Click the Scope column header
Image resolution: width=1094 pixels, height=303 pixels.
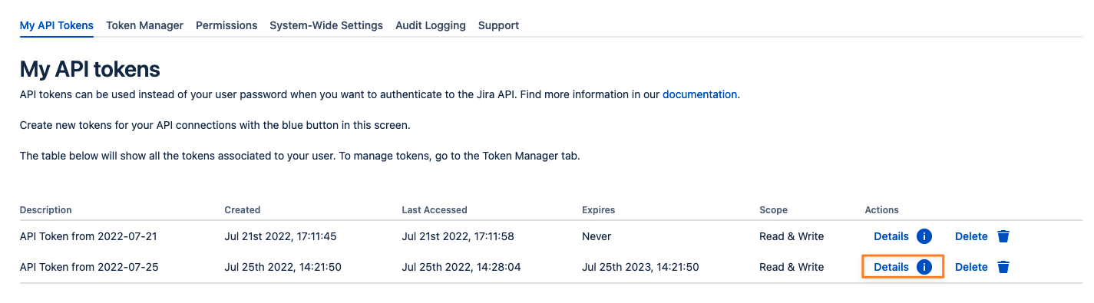pyautogui.click(x=773, y=209)
